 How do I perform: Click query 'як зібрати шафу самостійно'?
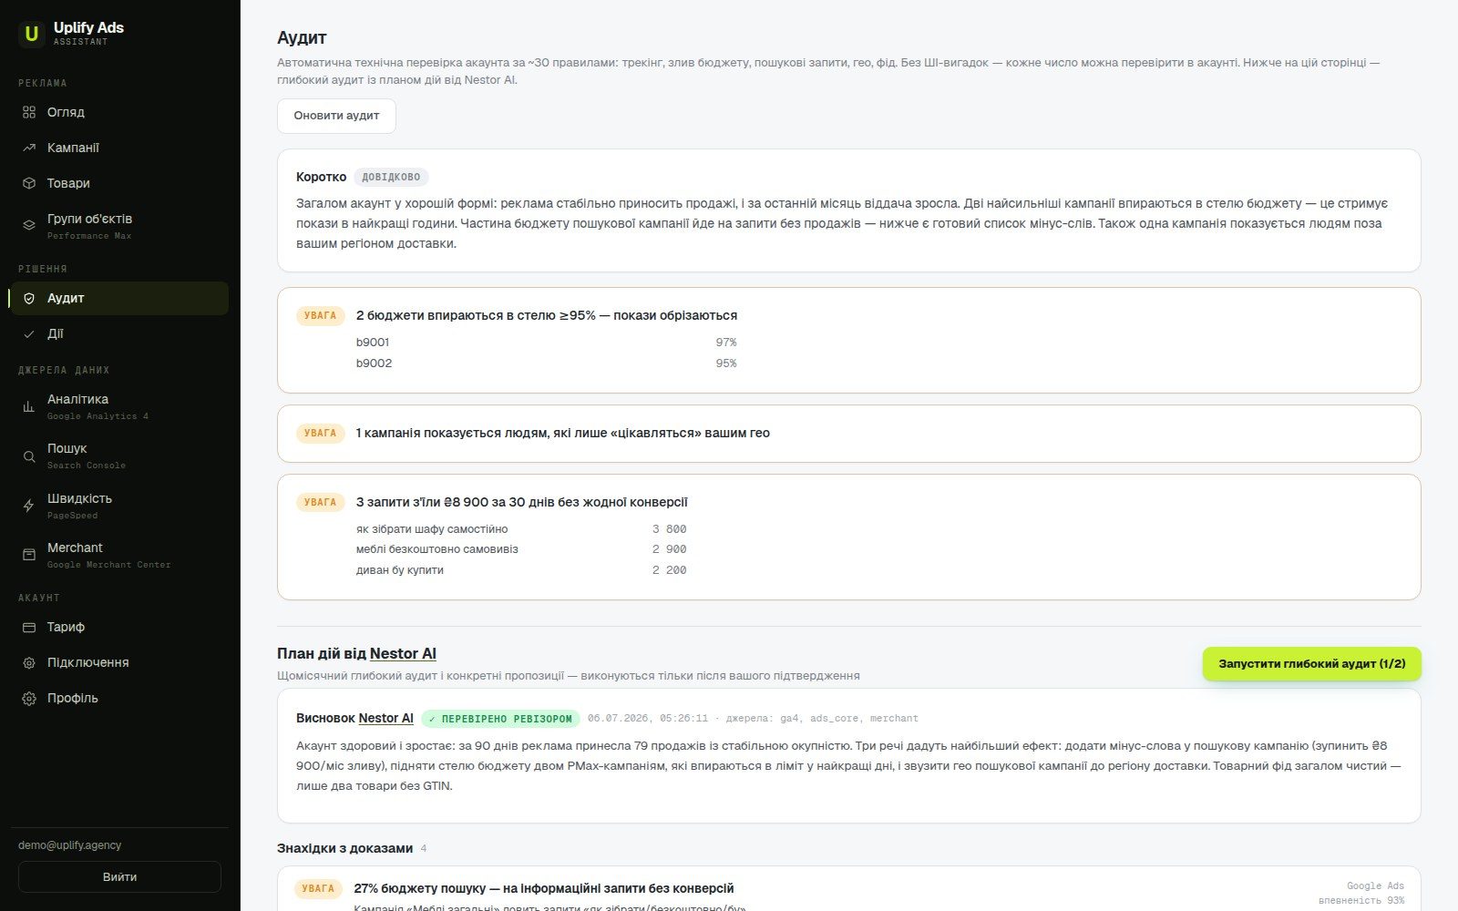pyautogui.click(x=432, y=529)
